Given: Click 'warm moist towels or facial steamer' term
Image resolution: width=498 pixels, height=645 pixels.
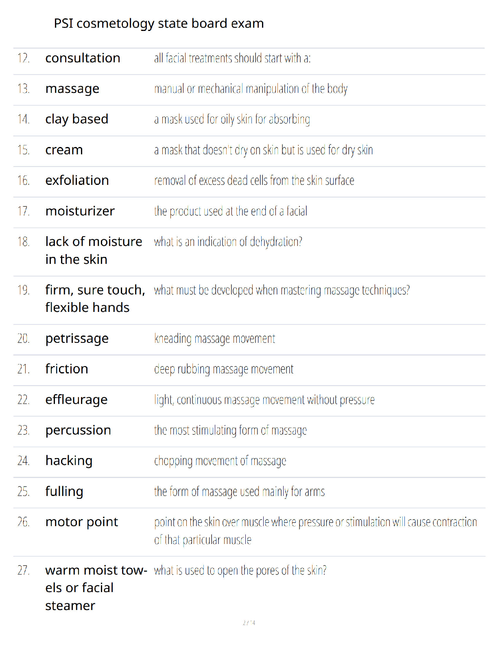Looking at the screenshot, I should coord(96,588).
